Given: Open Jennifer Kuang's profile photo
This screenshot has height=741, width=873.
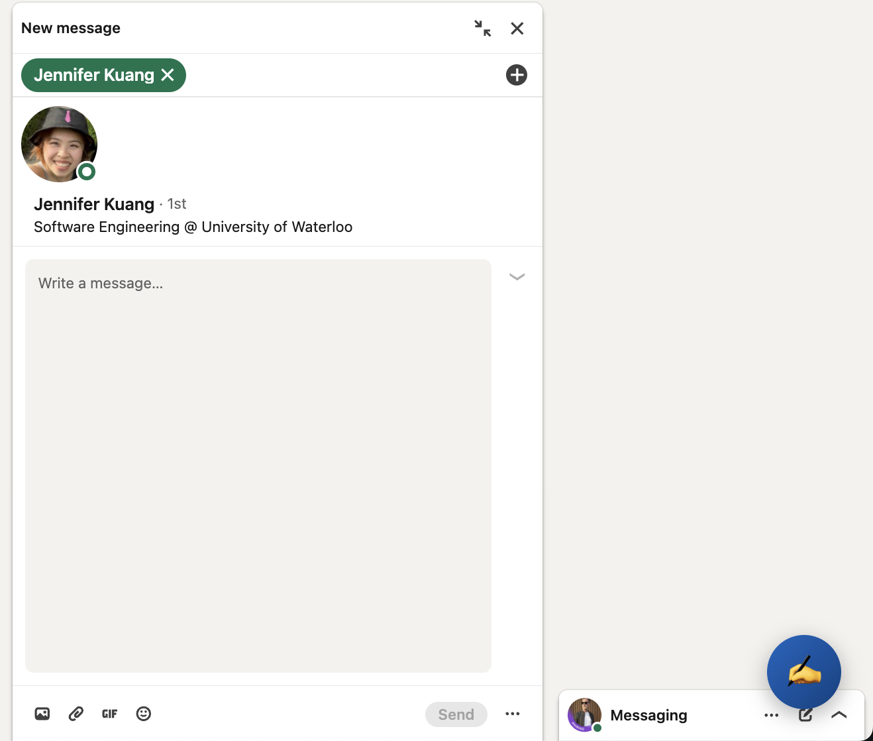Looking at the screenshot, I should click(60, 144).
